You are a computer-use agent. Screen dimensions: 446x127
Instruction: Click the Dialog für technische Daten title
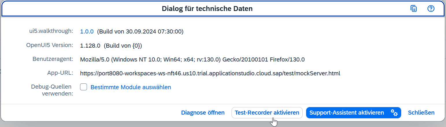[x=207, y=9]
